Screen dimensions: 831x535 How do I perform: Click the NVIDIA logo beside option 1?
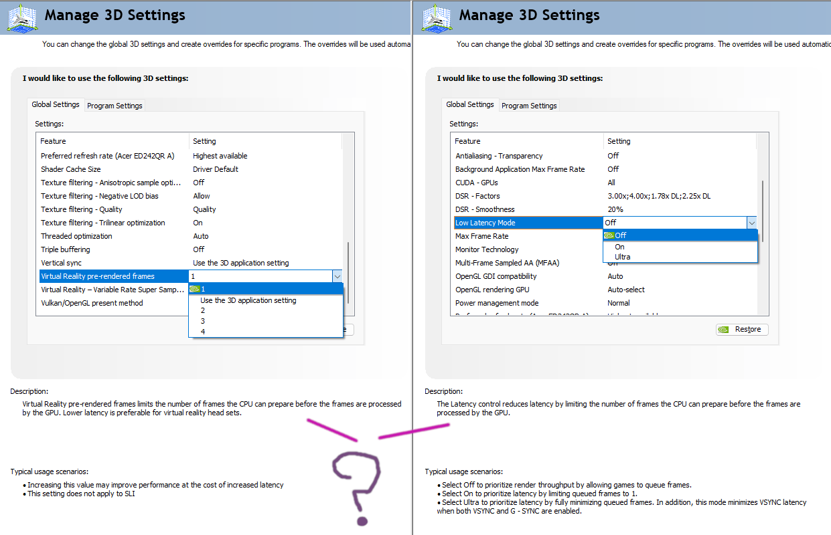pyautogui.click(x=195, y=289)
